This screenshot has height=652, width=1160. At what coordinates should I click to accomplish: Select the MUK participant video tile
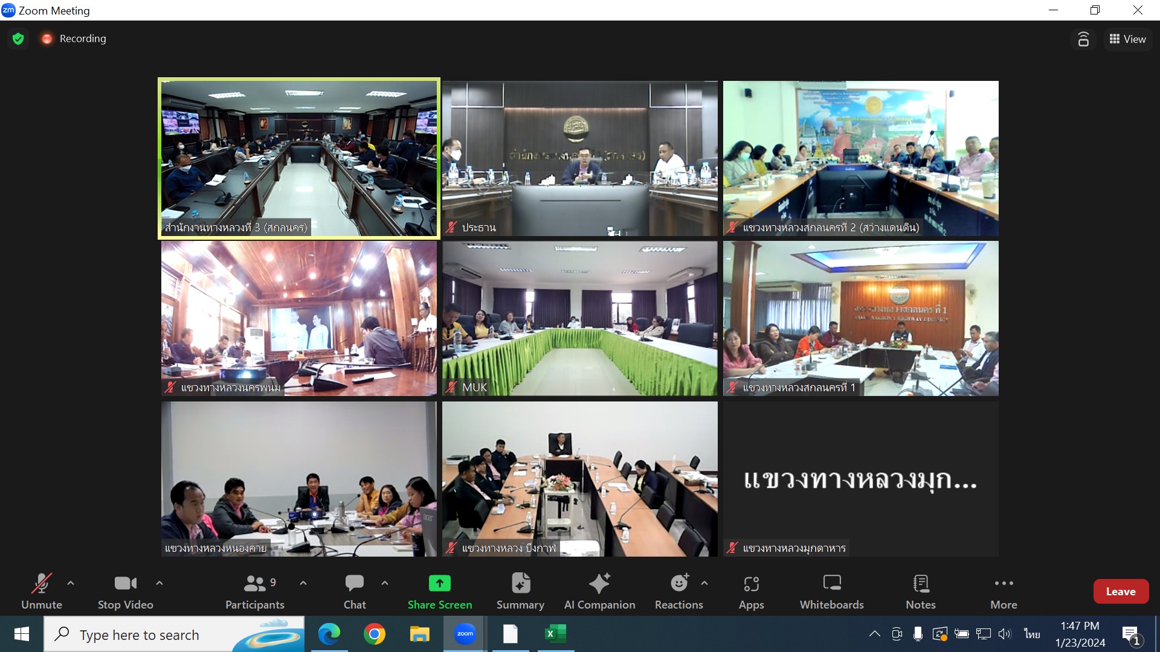point(579,318)
